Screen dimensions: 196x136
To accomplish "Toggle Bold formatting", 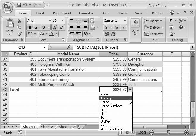I will click(30, 27).
